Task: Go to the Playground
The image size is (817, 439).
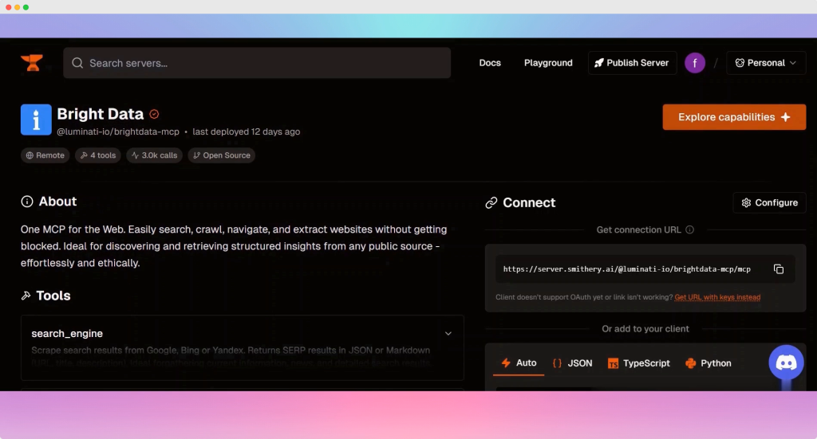Action: [548, 63]
